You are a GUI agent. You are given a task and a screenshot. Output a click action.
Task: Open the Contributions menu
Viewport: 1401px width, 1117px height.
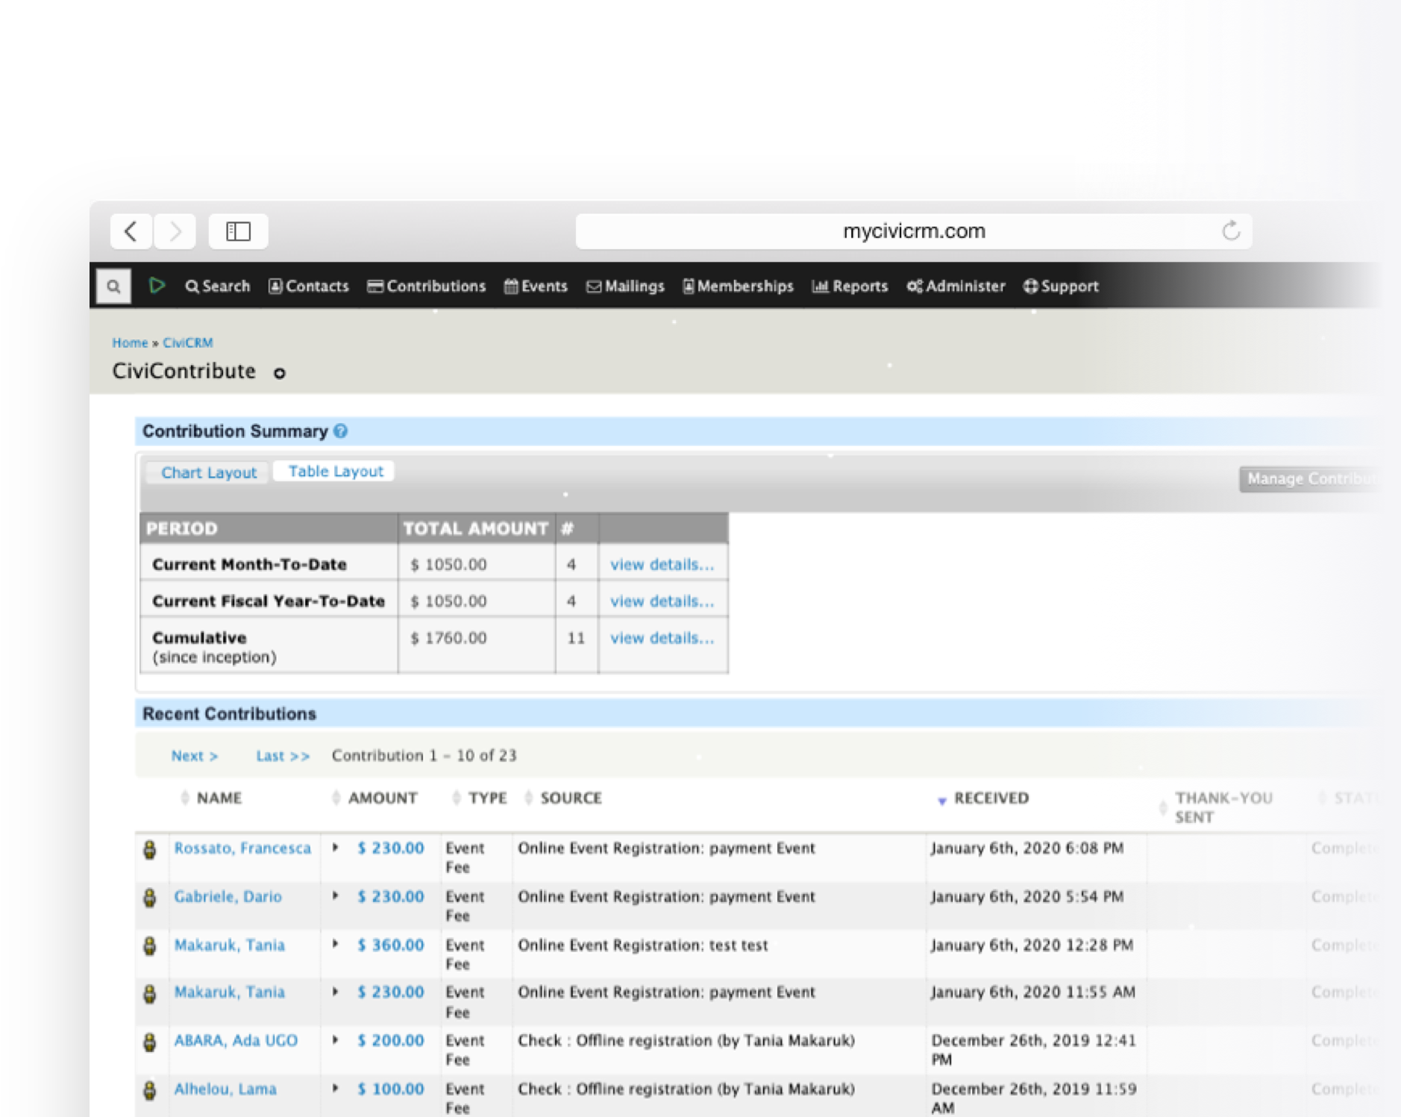426,287
